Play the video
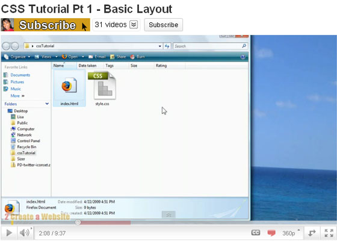The image size is (337, 241). [x=9, y=233]
